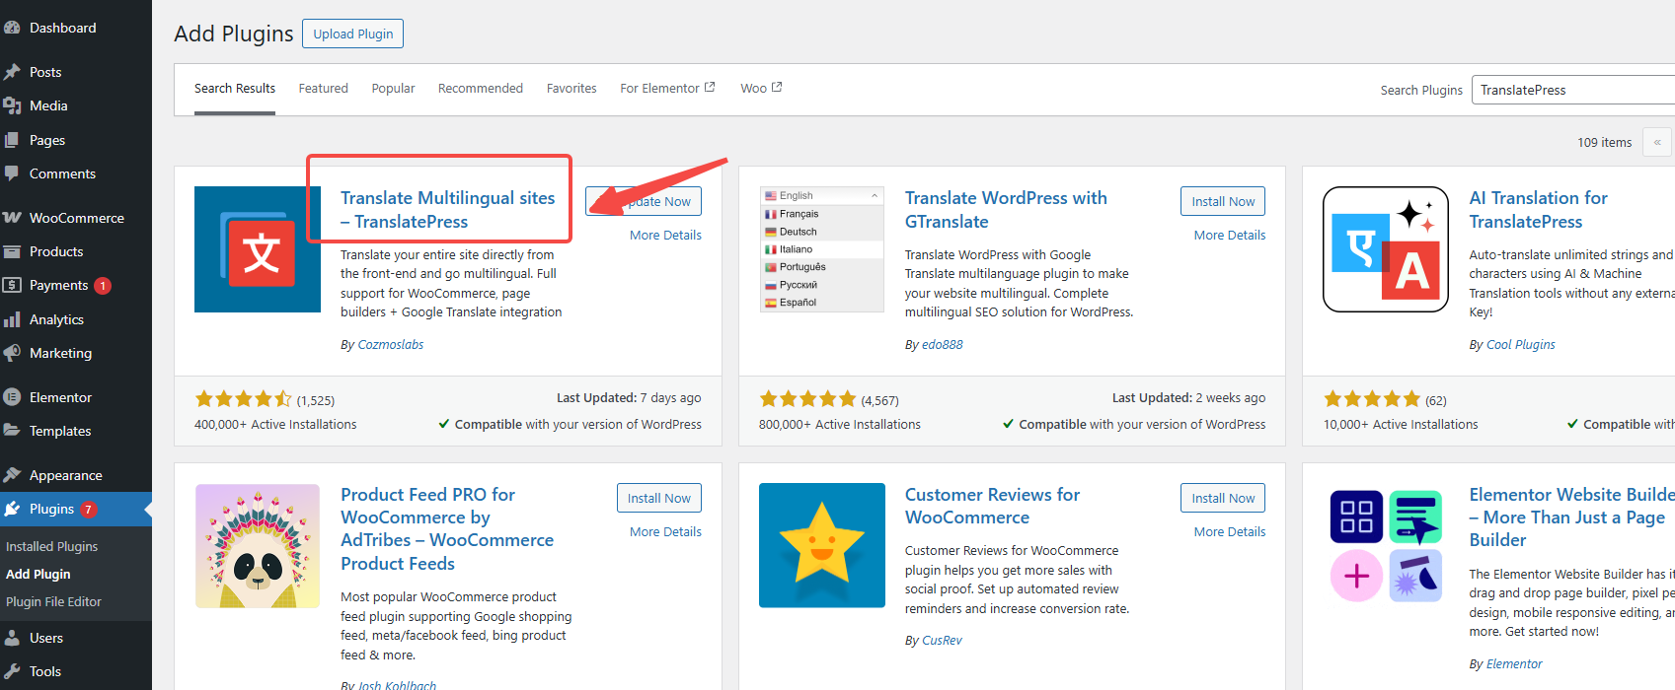Image resolution: width=1675 pixels, height=690 pixels.
Task: Click the Cozmoslabs author link
Action: [x=390, y=345]
